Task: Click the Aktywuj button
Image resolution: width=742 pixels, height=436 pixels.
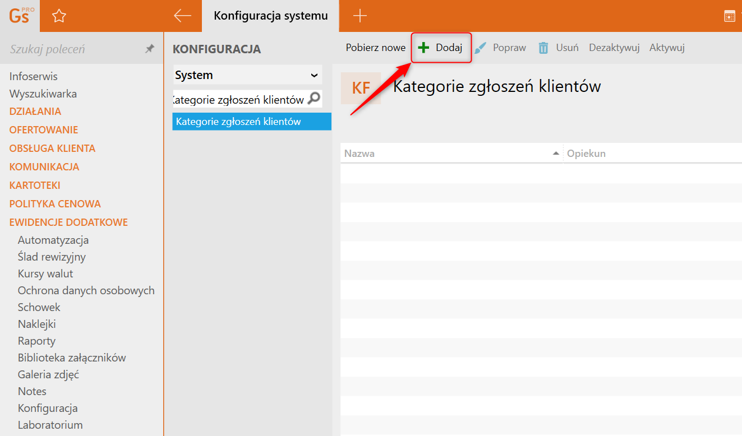Action: 667,48
